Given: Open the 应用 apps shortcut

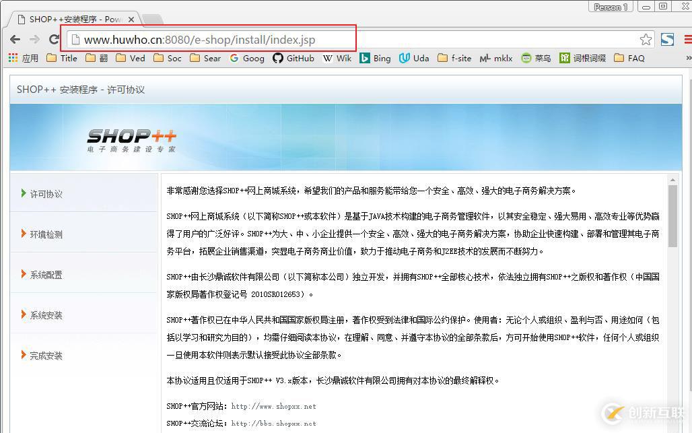Looking at the screenshot, I should tap(24, 58).
